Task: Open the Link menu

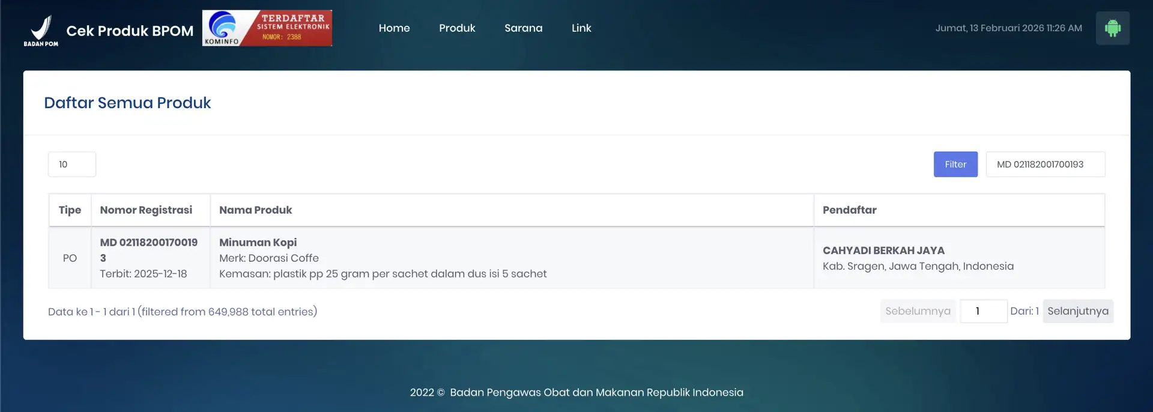Action: coord(581,28)
